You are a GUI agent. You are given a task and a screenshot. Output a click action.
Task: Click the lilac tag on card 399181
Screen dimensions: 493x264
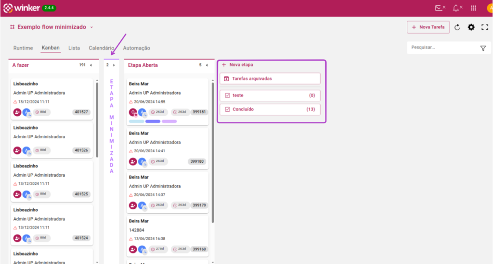point(169,121)
